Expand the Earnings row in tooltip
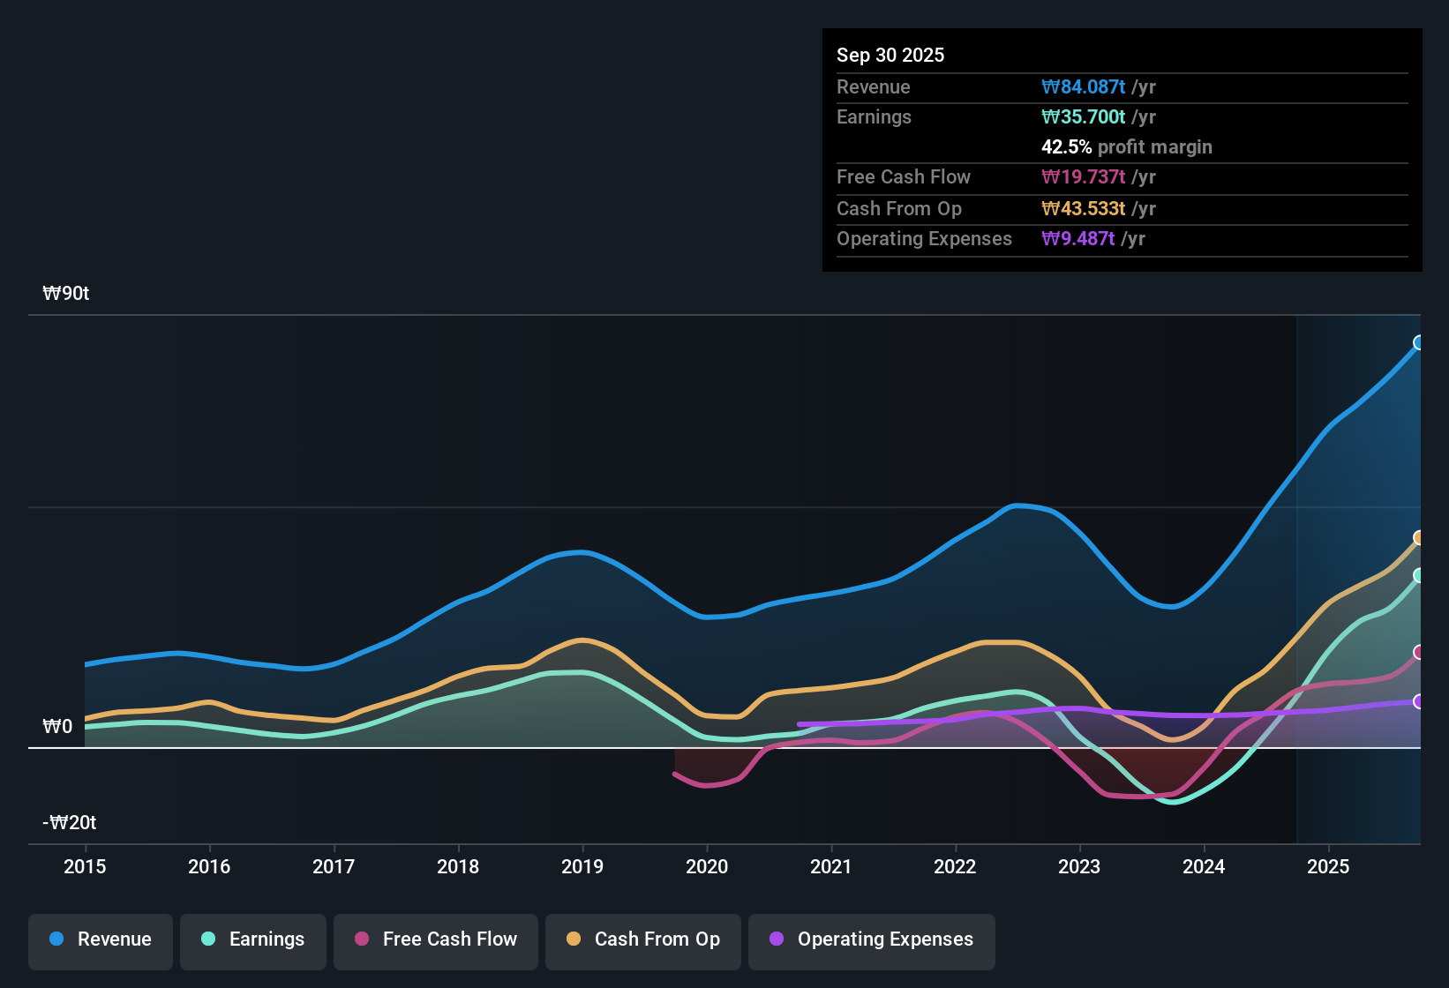The width and height of the screenshot is (1449, 988). coord(874,116)
